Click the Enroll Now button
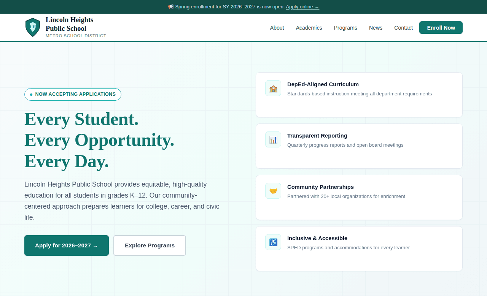 [441, 27]
